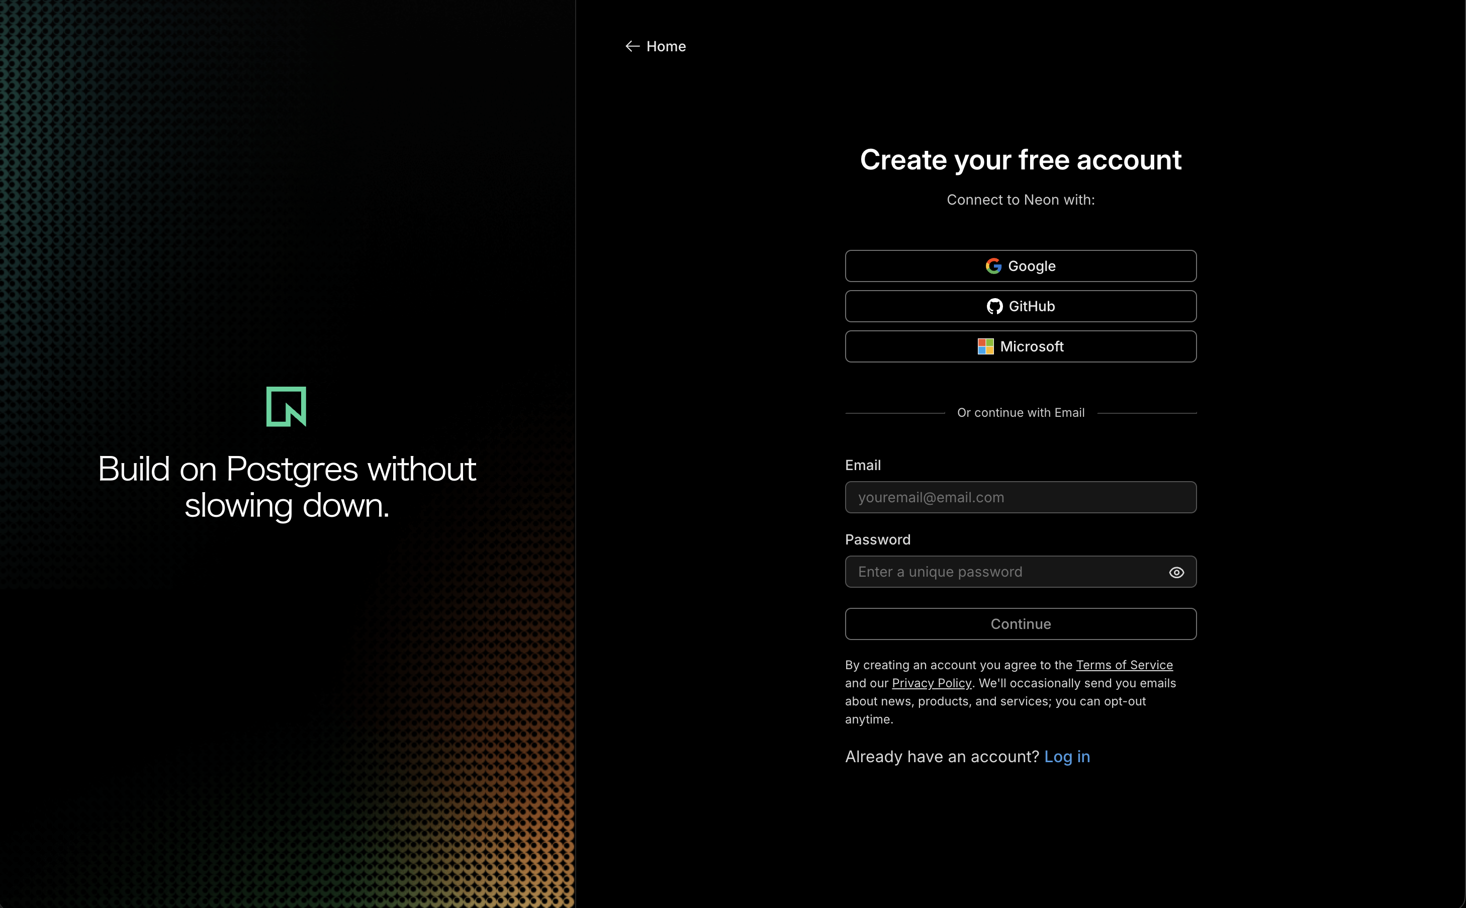
Task: Sign up using the Google button label
Action: [1031, 266]
